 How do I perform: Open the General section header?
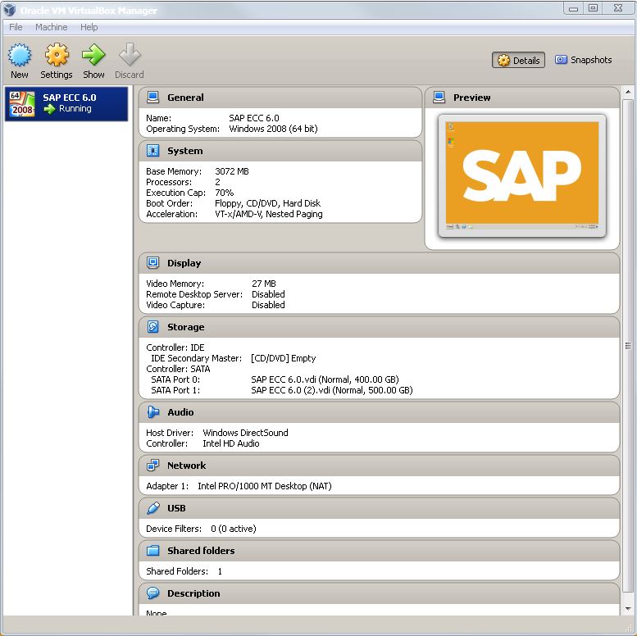coord(280,98)
